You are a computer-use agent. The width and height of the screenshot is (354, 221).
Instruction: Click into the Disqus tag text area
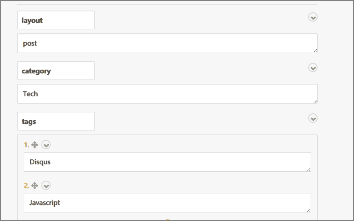[x=167, y=162]
